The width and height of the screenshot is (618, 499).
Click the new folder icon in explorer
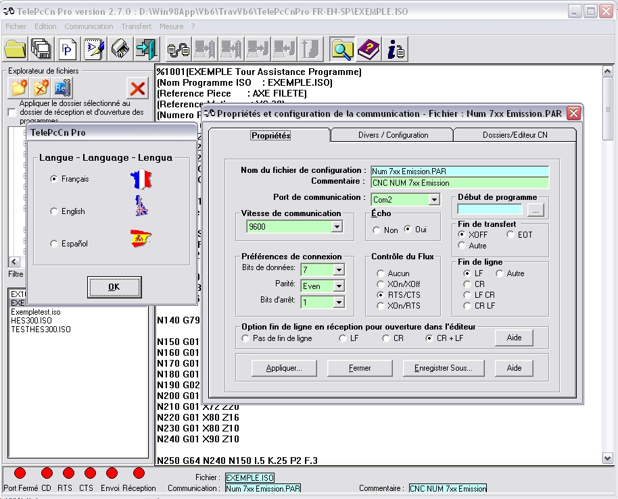(x=18, y=87)
